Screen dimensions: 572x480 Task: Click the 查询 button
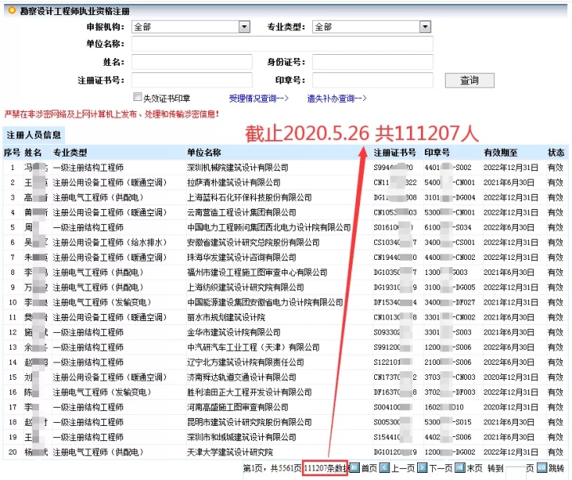(x=470, y=80)
